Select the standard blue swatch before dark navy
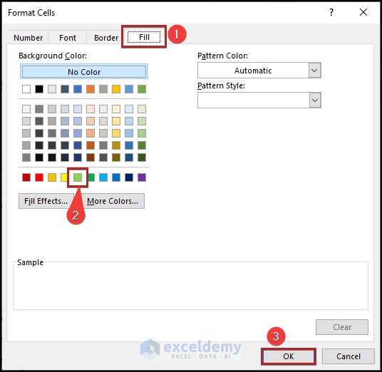 tap(116, 177)
